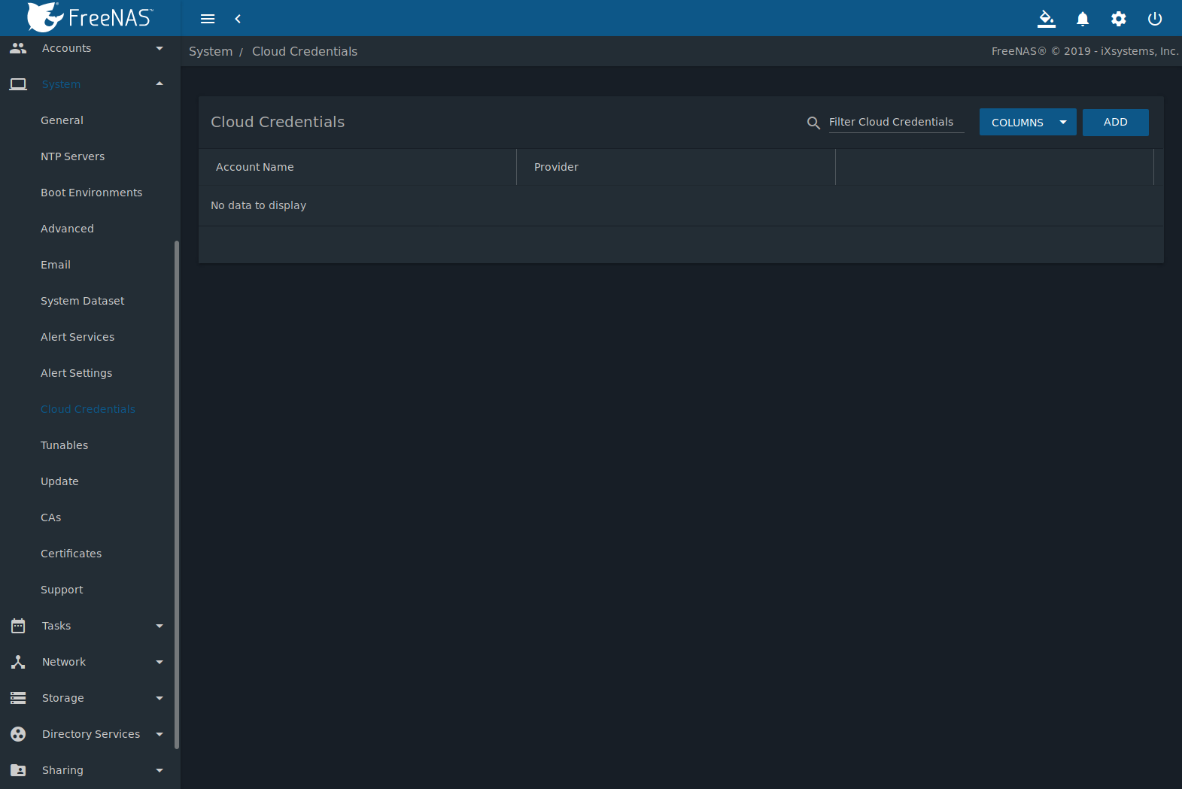This screenshot has height=789, width=1182.
Task: Click the 'No data to display' text
Action: pos(258,205)
